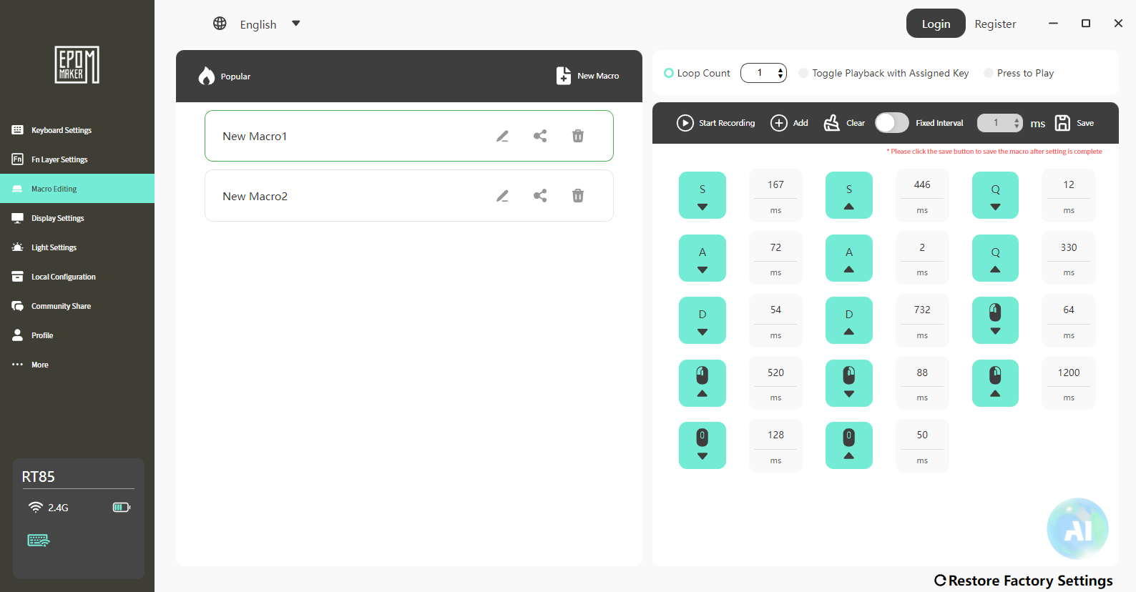Image resolution: width=1136 pixels, height=592 pixels.
Task: Click the New Macro file icon
Action: (x=564, y=76)
